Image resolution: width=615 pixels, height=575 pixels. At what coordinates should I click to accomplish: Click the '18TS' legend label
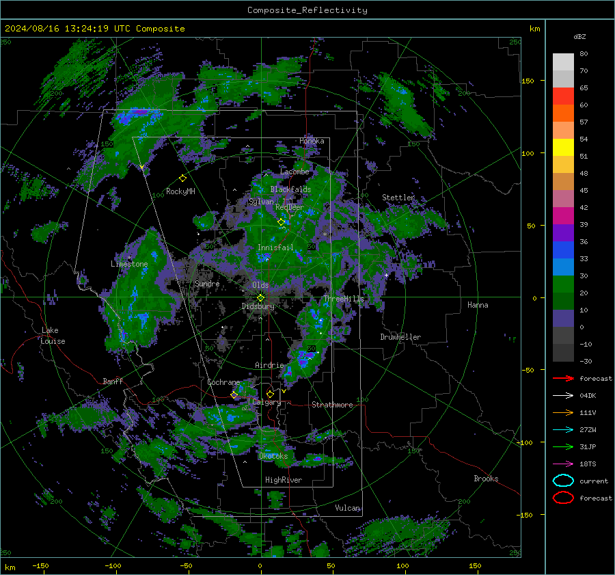pos(588,464)
